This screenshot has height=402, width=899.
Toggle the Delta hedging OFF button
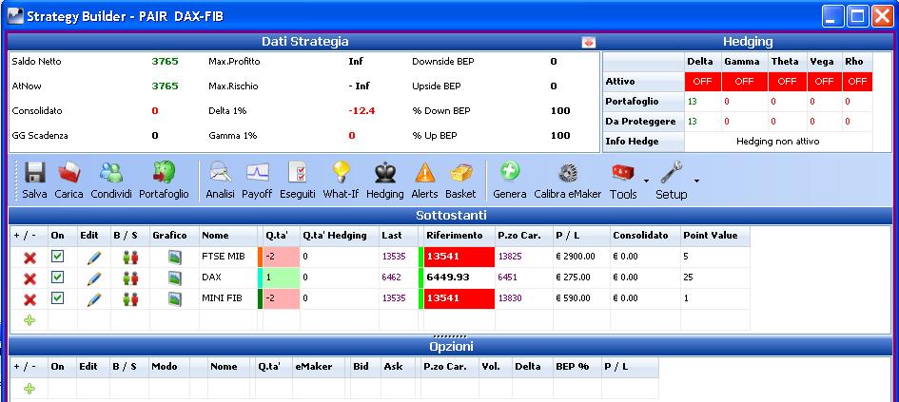pos(702,82)
